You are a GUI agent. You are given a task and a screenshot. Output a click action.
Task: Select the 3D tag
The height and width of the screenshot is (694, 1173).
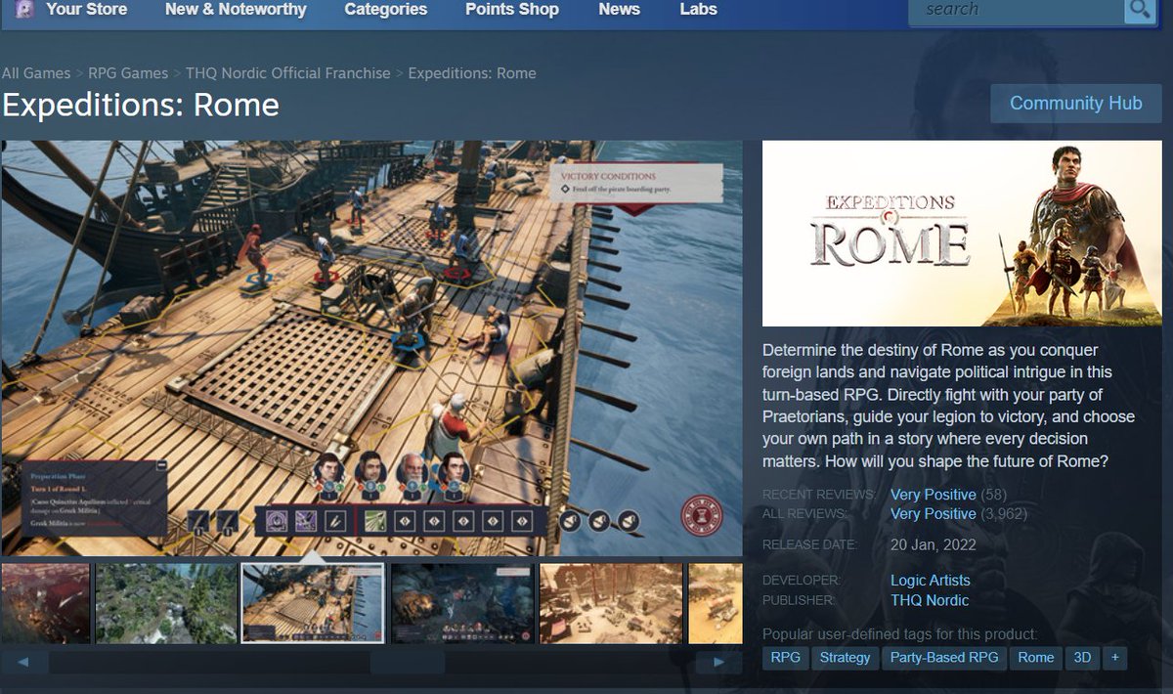click(x=1082, y=658)
